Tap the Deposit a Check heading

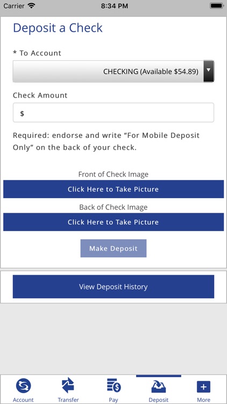pos(58,28)
